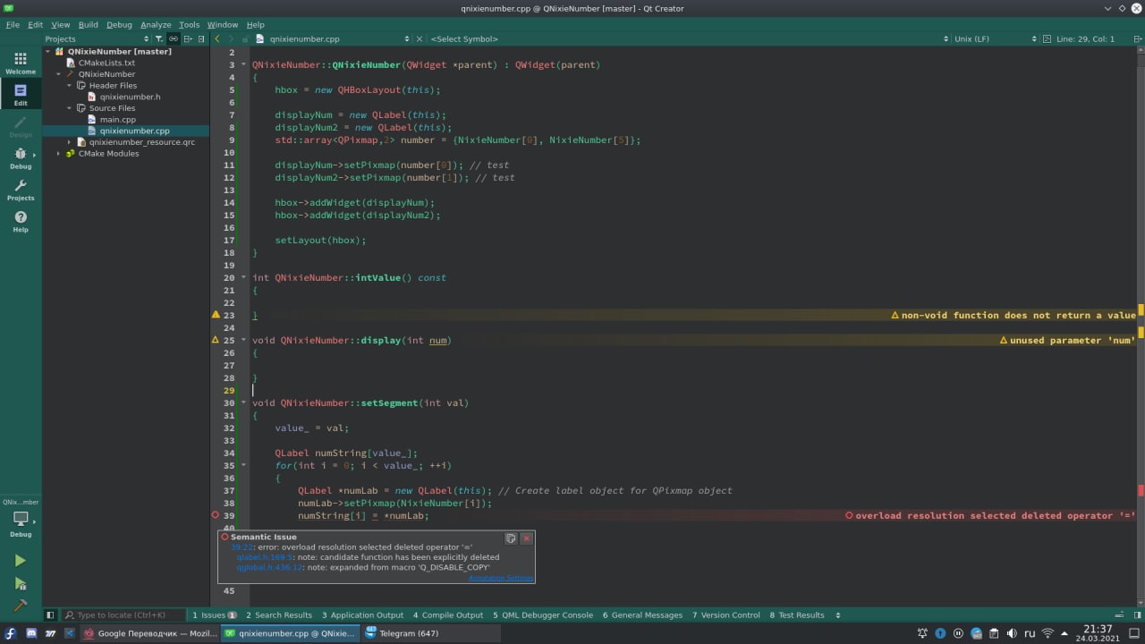Expand the CMake Modules tree node

coord(59,154)
